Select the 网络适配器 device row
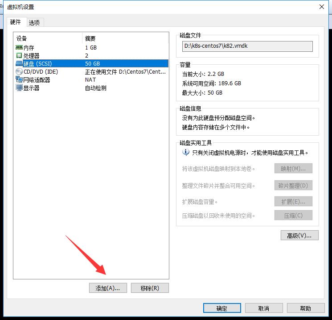Viewport: 332px width, 320px height. point(91,80)
